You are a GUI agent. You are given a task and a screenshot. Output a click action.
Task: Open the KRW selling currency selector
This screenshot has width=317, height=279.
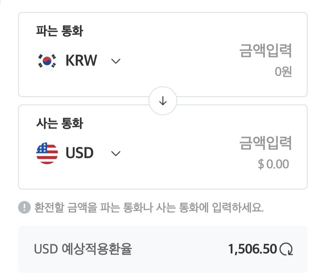[78, 61]
